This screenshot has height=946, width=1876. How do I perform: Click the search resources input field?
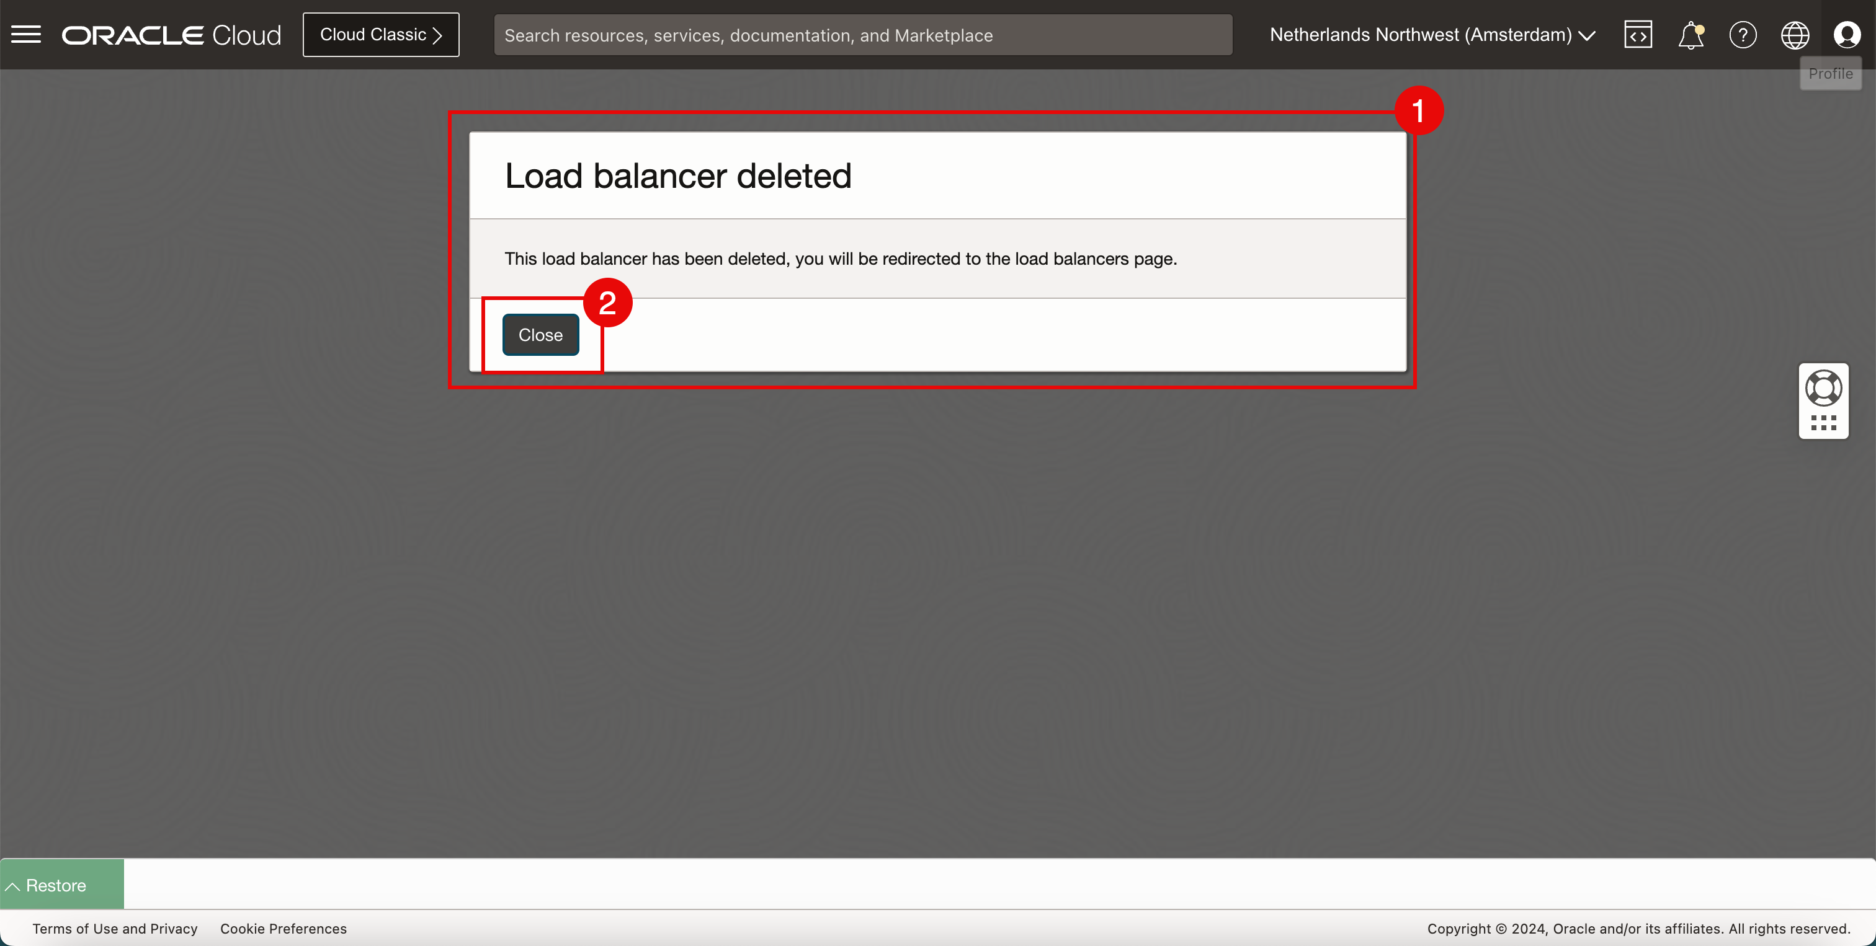[862, 35]
